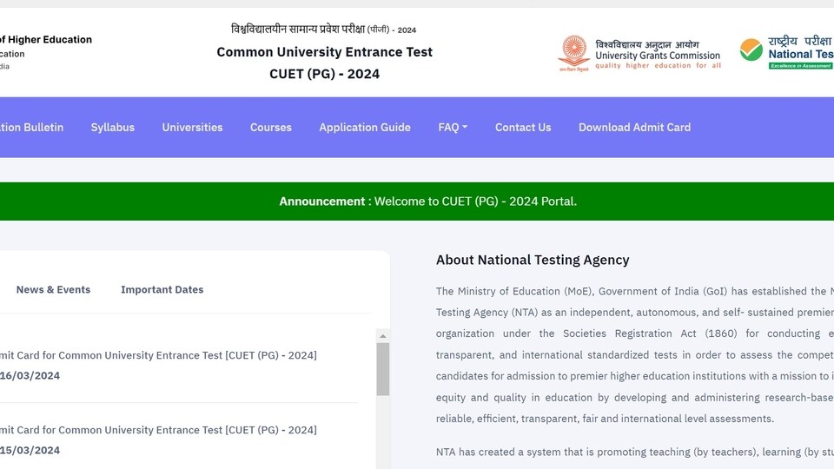Screen dimensions: 834x469
Task: Click the University Grants Commission emblem
Action: click(574, 53)
